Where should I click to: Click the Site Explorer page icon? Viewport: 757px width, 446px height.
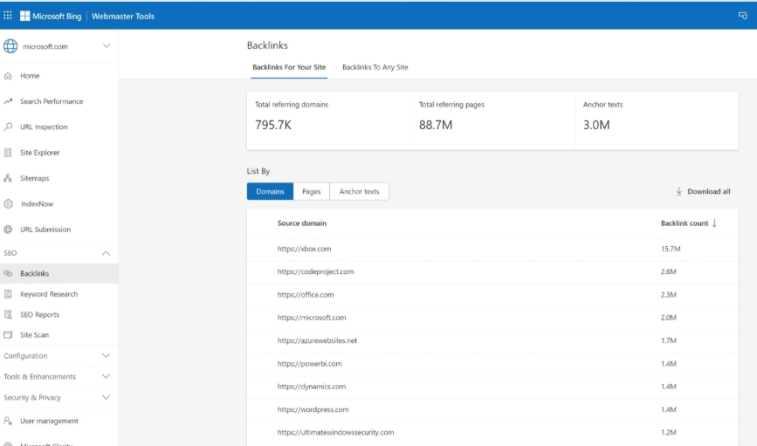tap(8, 153)
